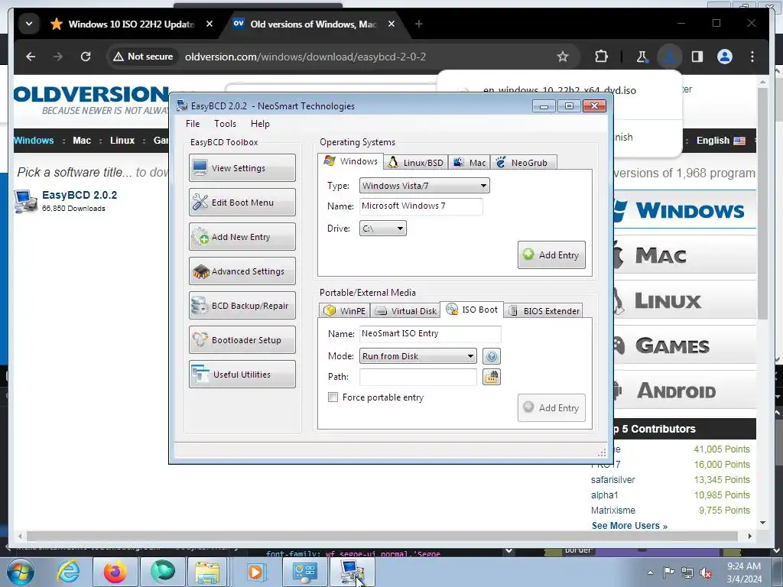Open the Windows Start button
The height and width of the screenshot is (587, 783).
coord(21,572)
